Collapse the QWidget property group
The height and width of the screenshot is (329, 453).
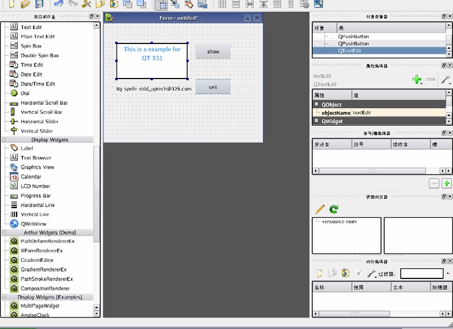[317, 121]
